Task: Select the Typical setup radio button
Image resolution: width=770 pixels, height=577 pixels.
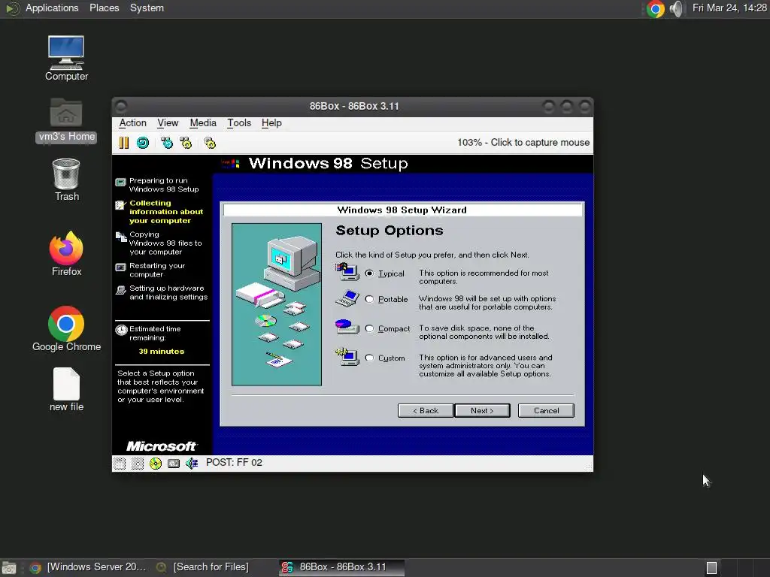Action: click(369, 273)
